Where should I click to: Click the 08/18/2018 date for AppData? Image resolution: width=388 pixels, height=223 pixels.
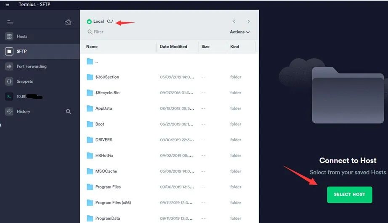pos(177,108)
